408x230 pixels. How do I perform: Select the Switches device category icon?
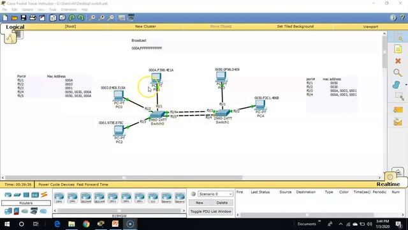click(x=17, y=194)
